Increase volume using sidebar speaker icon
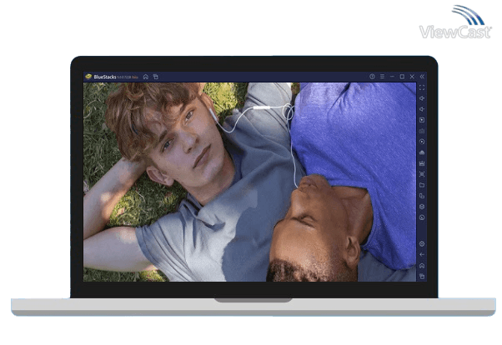502x345 pixels. tap(422, 98)
